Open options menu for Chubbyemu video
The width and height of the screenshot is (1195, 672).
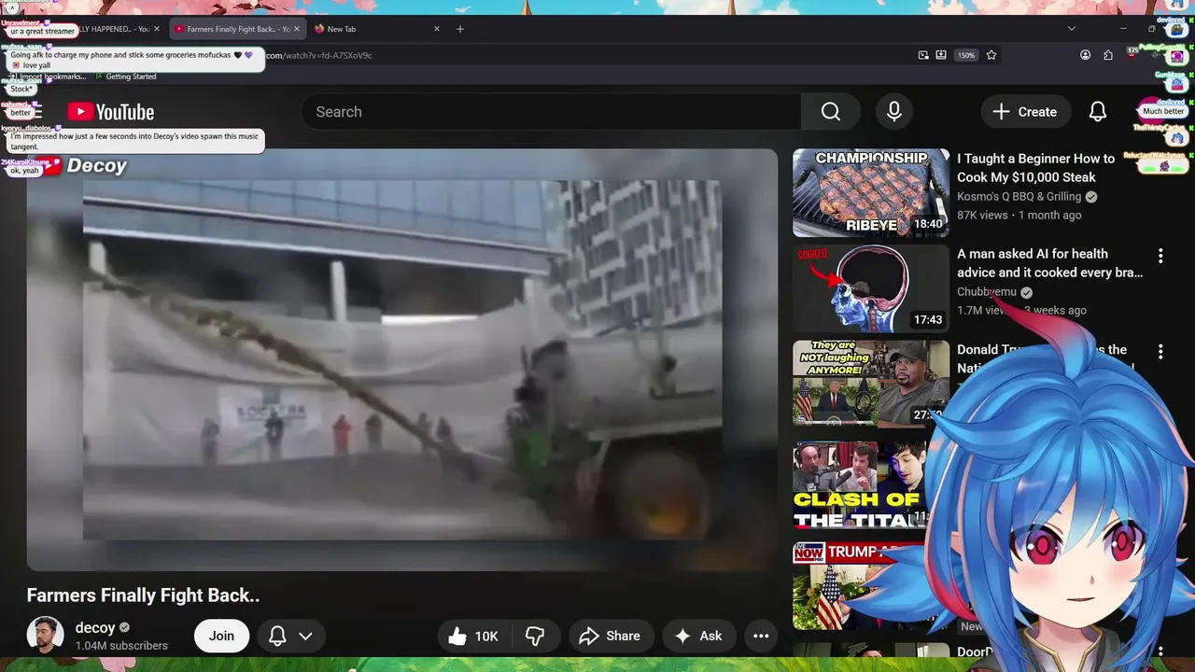click(1160, 256)
